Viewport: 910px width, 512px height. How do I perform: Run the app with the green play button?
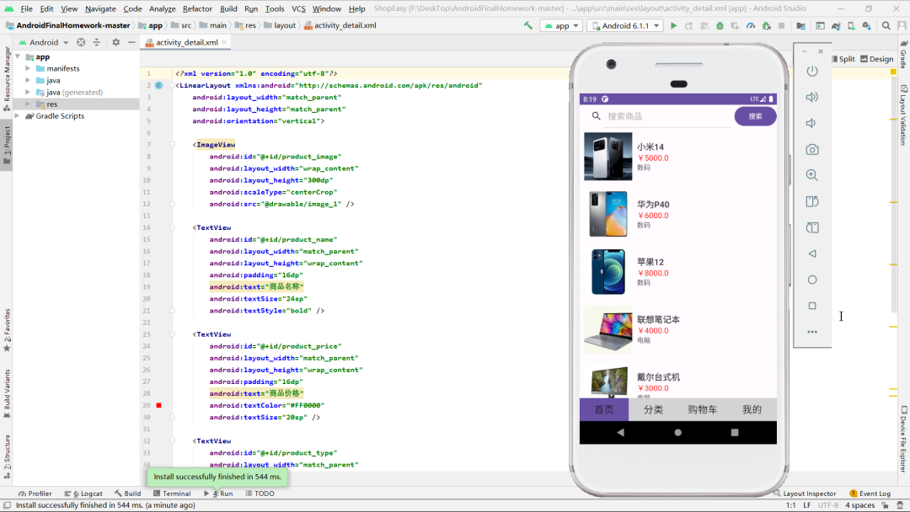(x=673, y=25)
